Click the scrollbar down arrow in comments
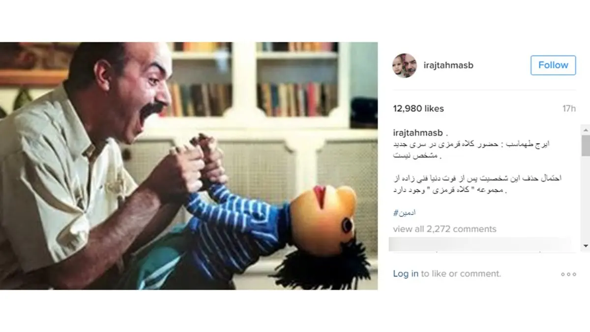The width and height of the screenshot is (590, 332). (x=586, y=246)
